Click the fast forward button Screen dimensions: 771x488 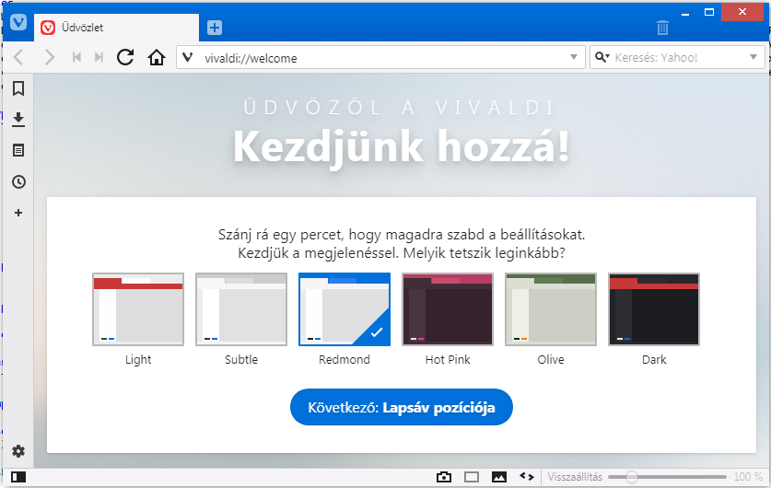(99, 57)
